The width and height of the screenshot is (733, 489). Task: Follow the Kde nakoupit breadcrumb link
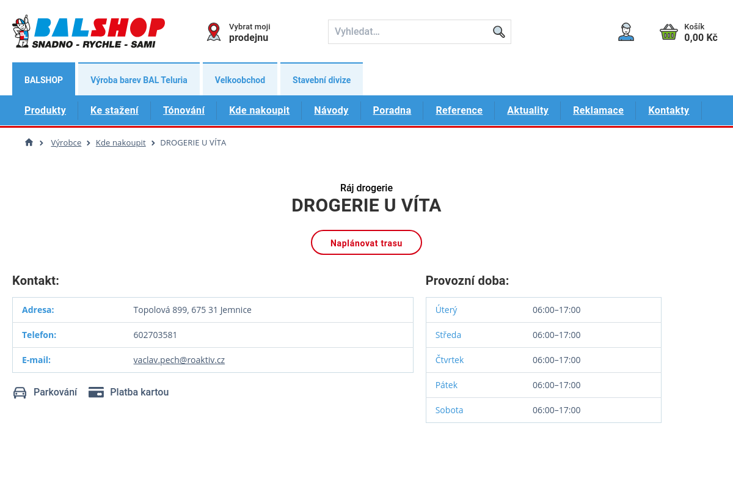pos(120,142)
